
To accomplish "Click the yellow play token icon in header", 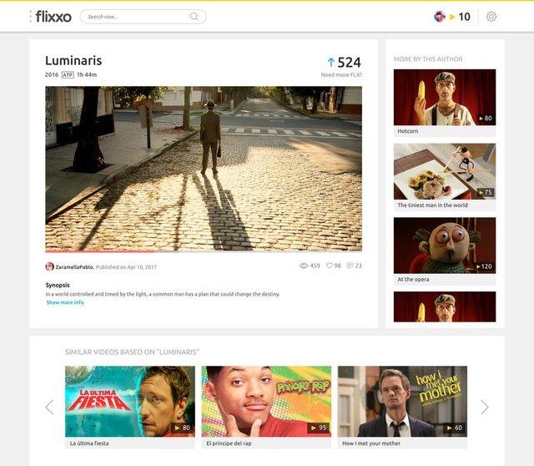I will click(452, 17).
